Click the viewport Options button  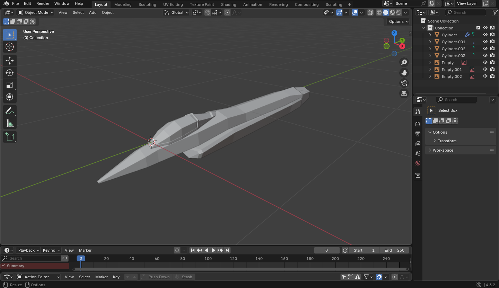coord(399,21)
